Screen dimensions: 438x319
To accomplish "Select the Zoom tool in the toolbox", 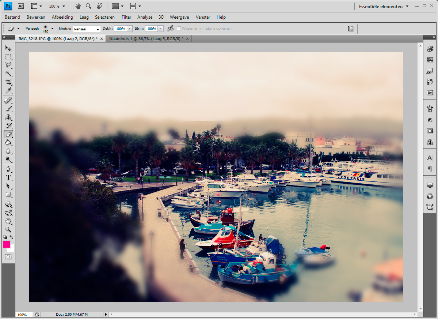I will pos(8,229).
